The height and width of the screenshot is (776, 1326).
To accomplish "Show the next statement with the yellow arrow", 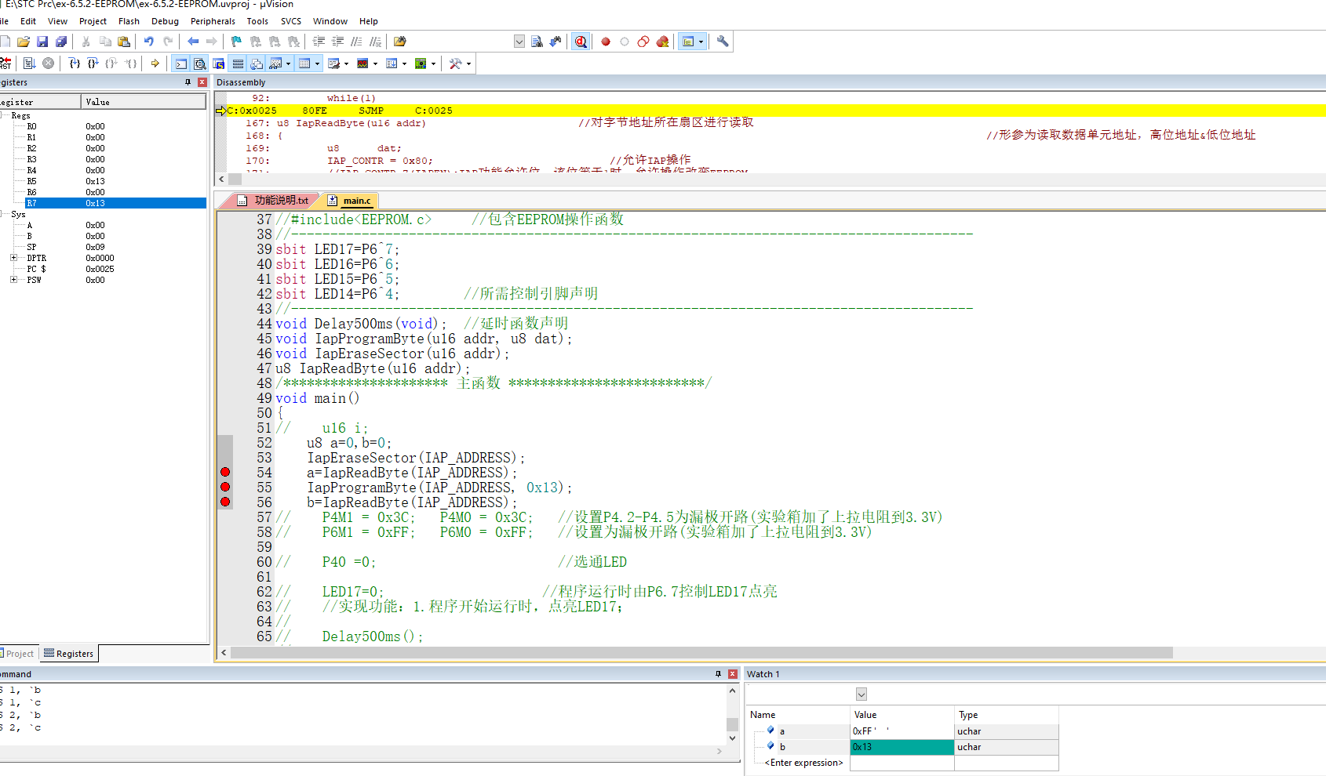I will pos(155,63).
